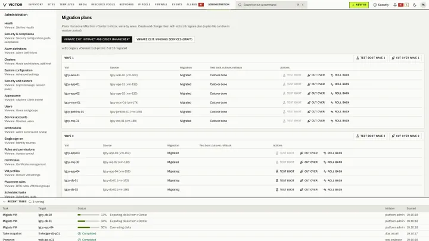This screenshot has height=241, width=429.
Task: Select the VMware Exit: Windows Services draft tab
Action: (164, 39)
